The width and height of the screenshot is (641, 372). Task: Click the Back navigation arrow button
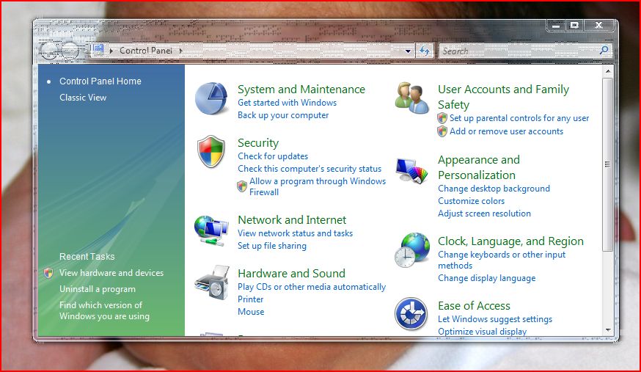point(49,51)
